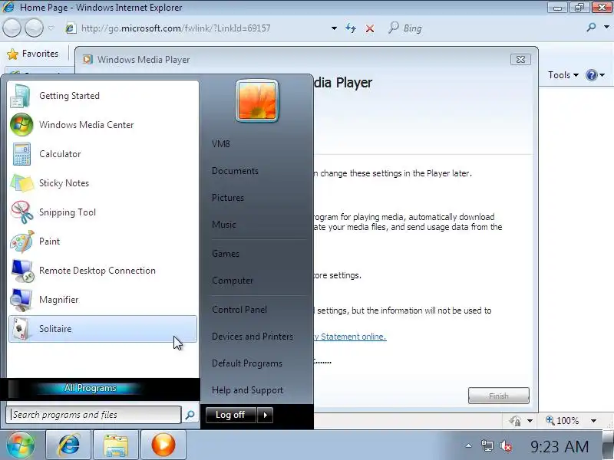Click Finish in Media Player setup
Viewport: 614px width, 460px height.
coord(498,396)
